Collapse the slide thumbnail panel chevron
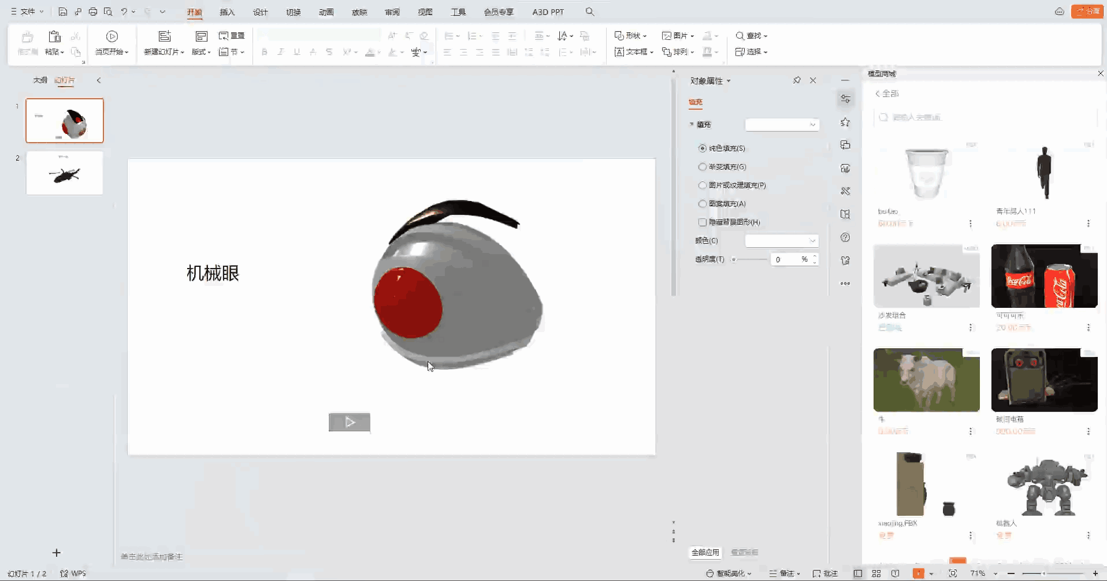The height and width of the screenshot is (581, 1107). click(99, 80)
